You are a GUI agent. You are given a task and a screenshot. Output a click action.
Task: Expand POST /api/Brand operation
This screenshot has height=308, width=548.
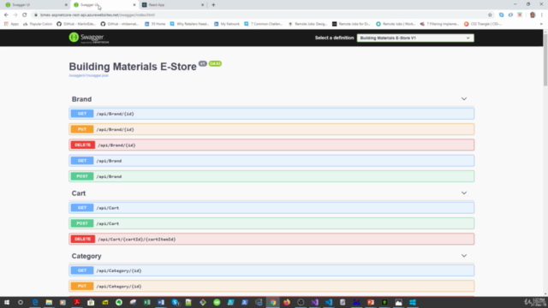(271, 176)
